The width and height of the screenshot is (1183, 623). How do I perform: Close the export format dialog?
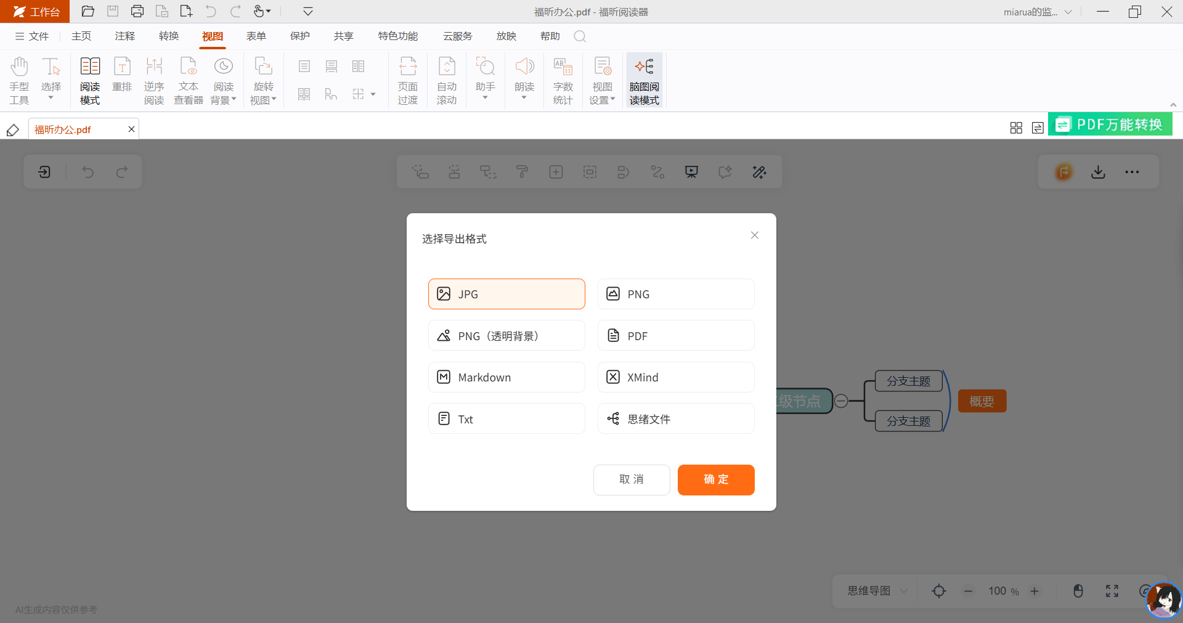coord(755,235)
